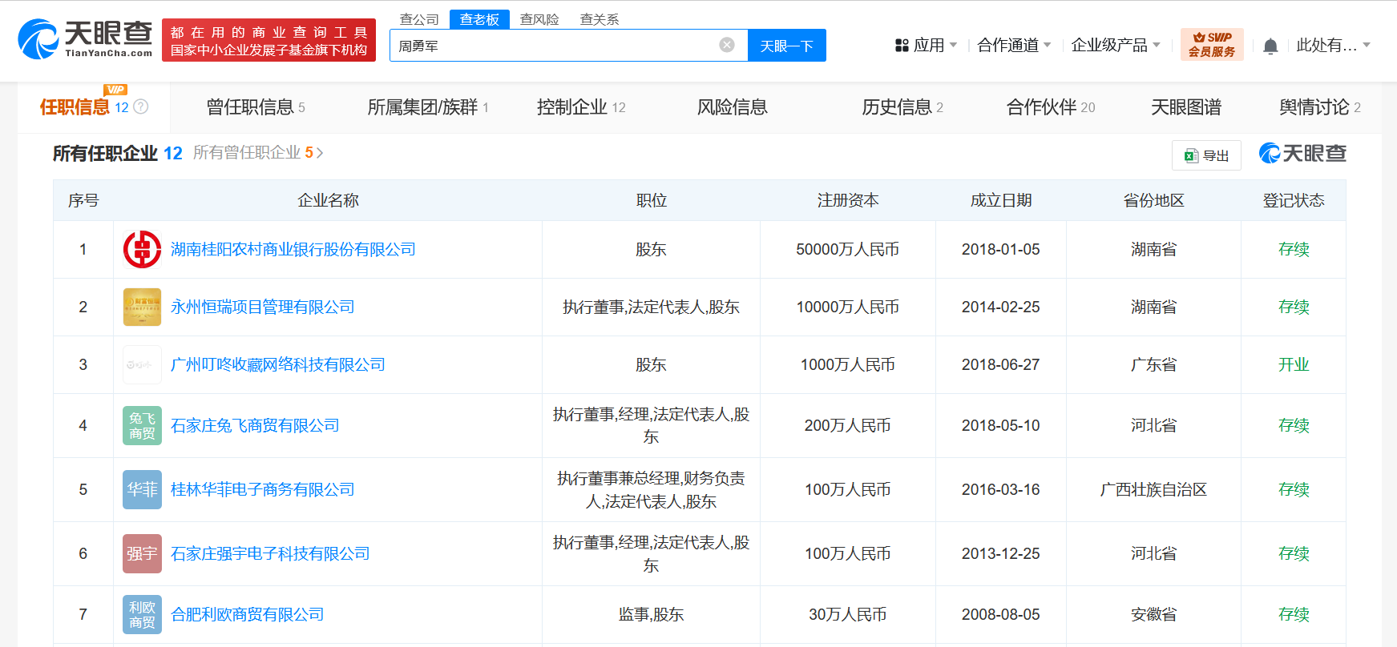Viewport: 1397px width, 647px height.
Task: Open 湖南桂阳农村商业银行股份有限公司 link
Action: 293,249
